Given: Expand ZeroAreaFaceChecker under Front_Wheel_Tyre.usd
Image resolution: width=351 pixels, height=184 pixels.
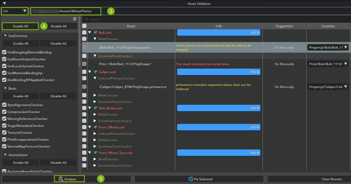Looking at the screenshot, I should pyautogui.click(x=95, y=165).
